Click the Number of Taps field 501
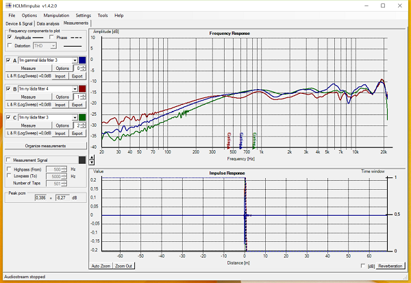411x283 pixels. point(54,184)
